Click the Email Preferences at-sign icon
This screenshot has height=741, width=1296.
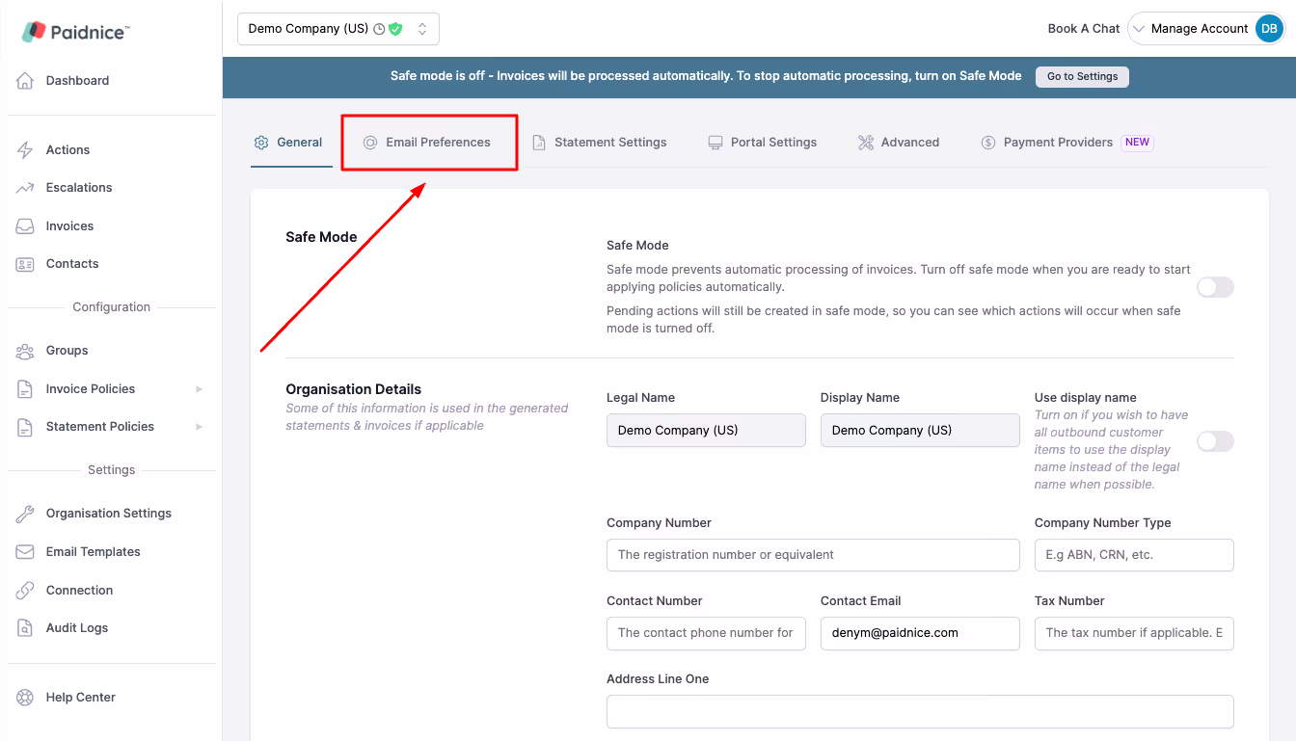[370, 143]
